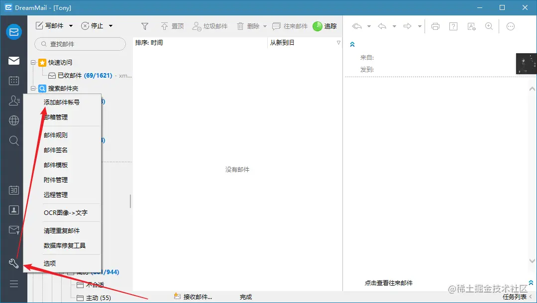Collapse the 快速访问 tree node
This screenshot has width=537, height=303.
[x=33, y=62]
